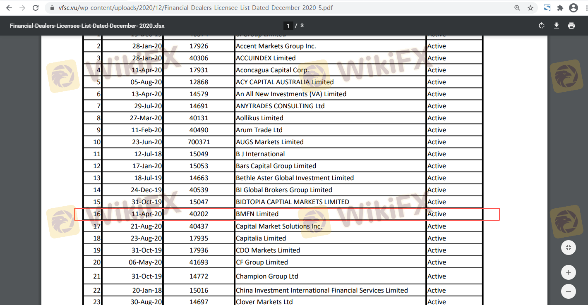Zoom in with the plus button
This screenshot has height=305, width=588.
pyautogui.click(x=568, y=272)
